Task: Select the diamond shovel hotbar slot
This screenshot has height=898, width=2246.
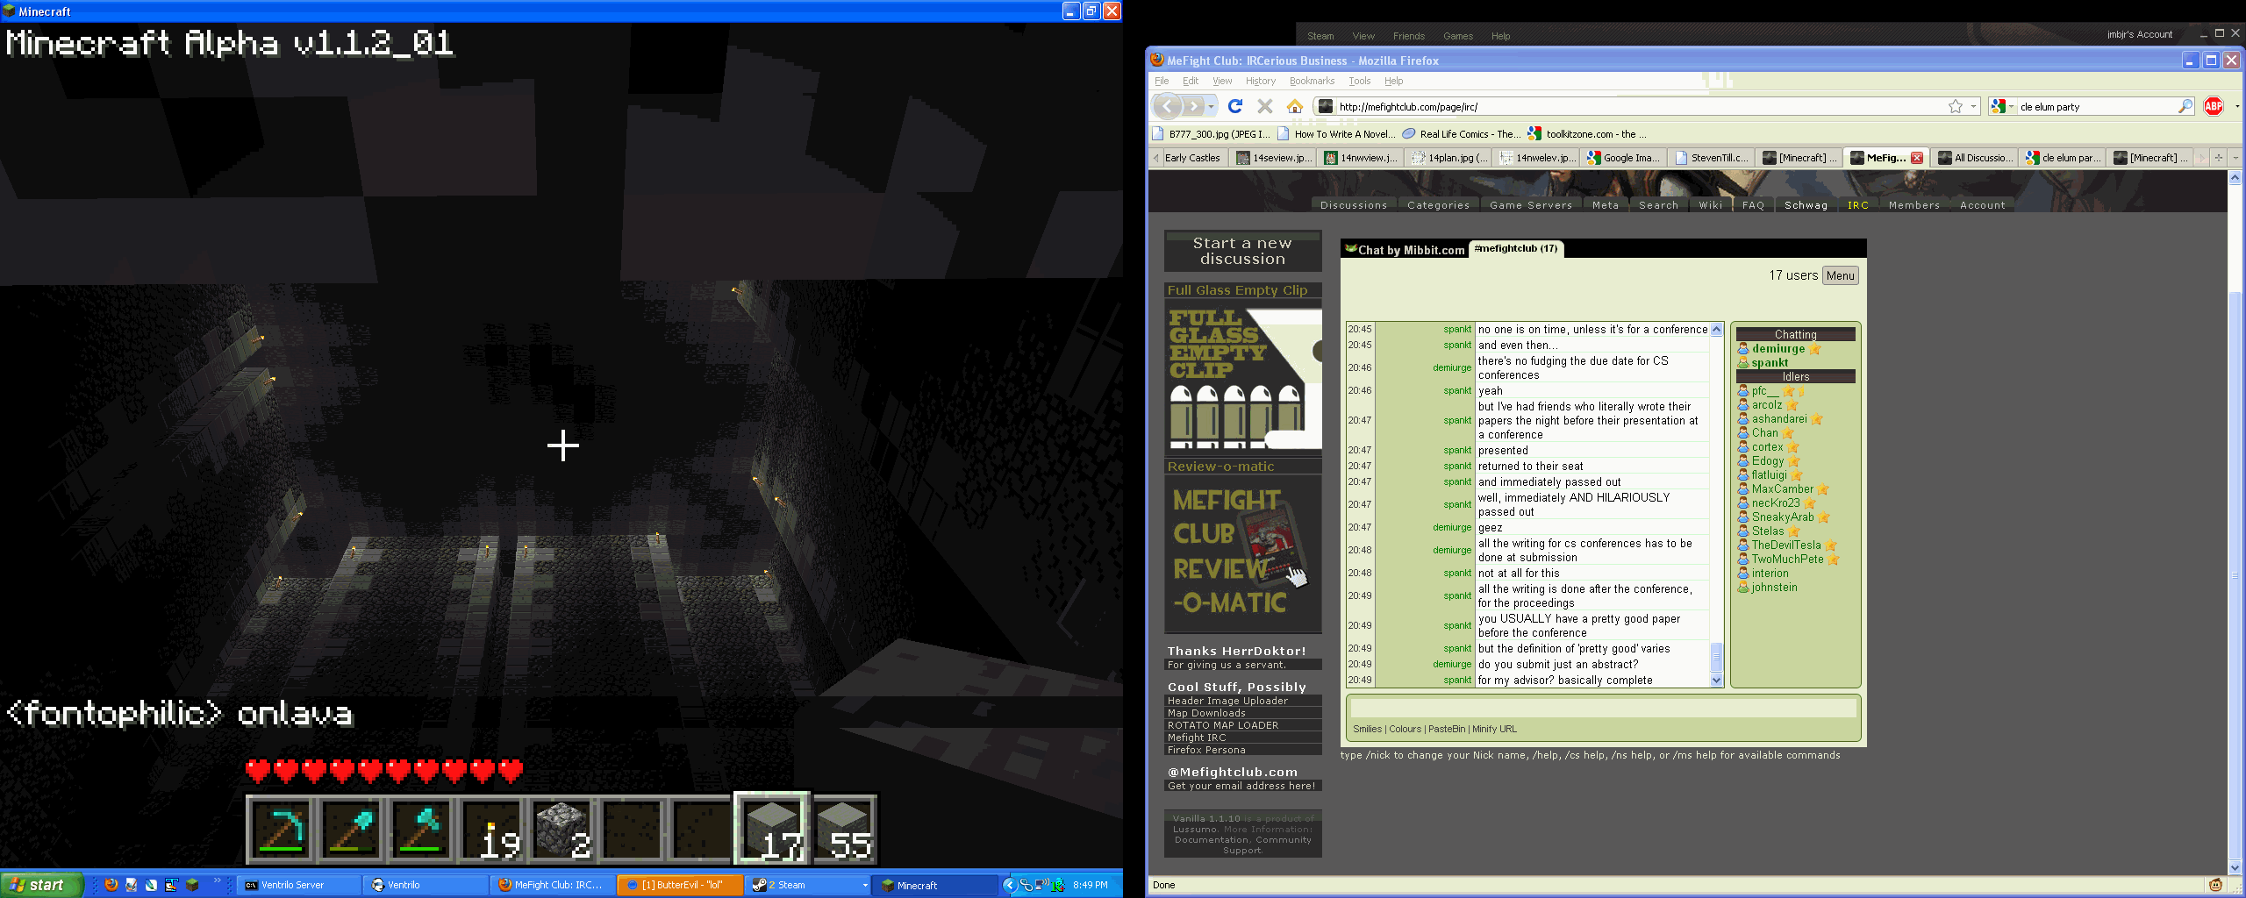Action: pyautogui.click(x=351, y=829)
